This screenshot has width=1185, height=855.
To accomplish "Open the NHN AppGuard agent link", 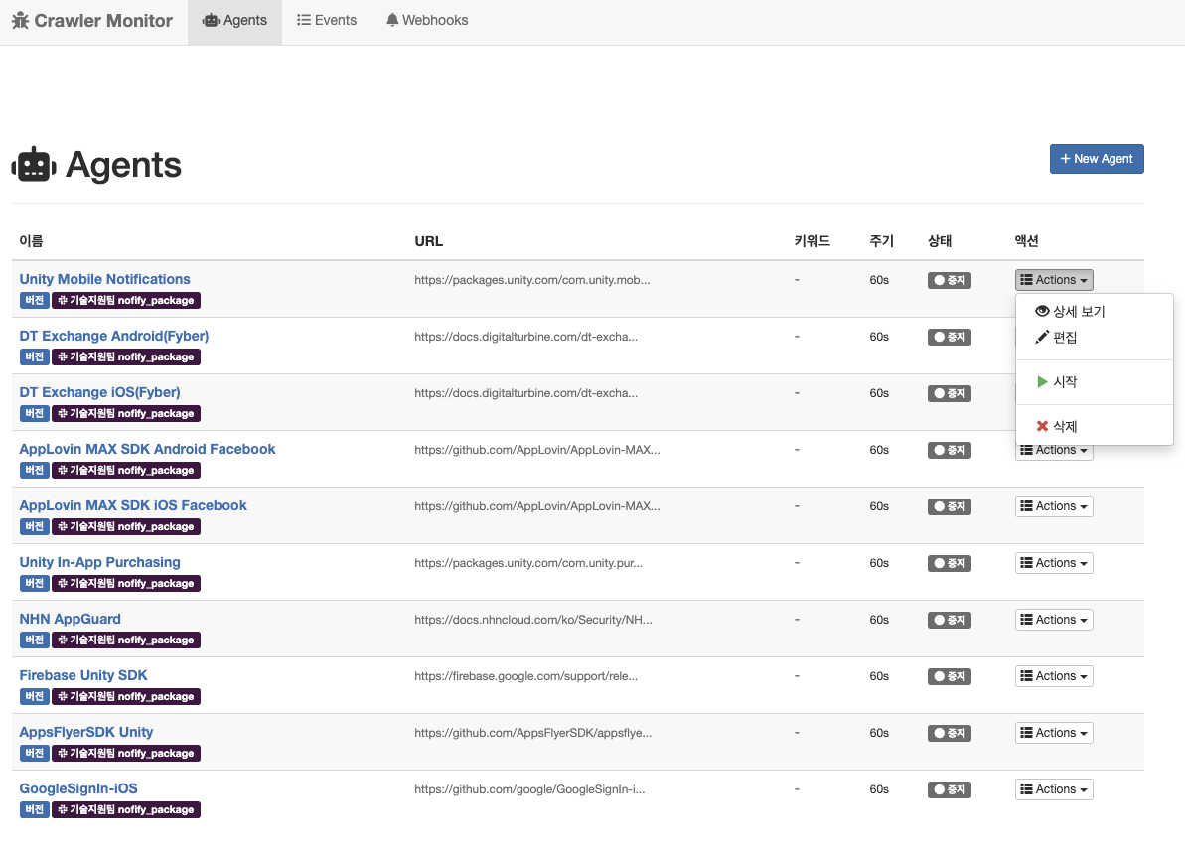I will pyautogui.click(x=71, y=620).
